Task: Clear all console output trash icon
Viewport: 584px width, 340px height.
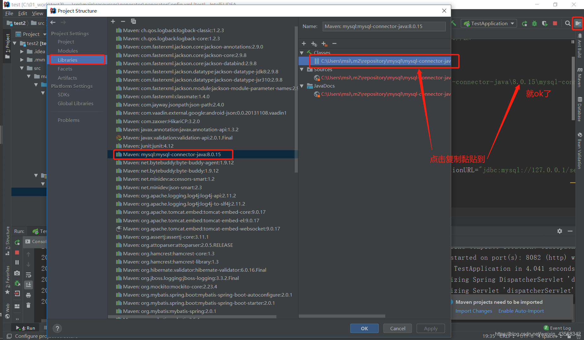Action: click(x=28, y=305)
